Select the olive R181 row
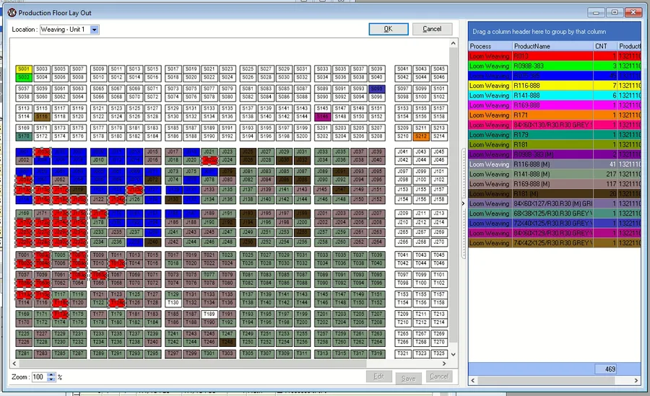This screenshot has width=650, height=396. click(555, 144)
